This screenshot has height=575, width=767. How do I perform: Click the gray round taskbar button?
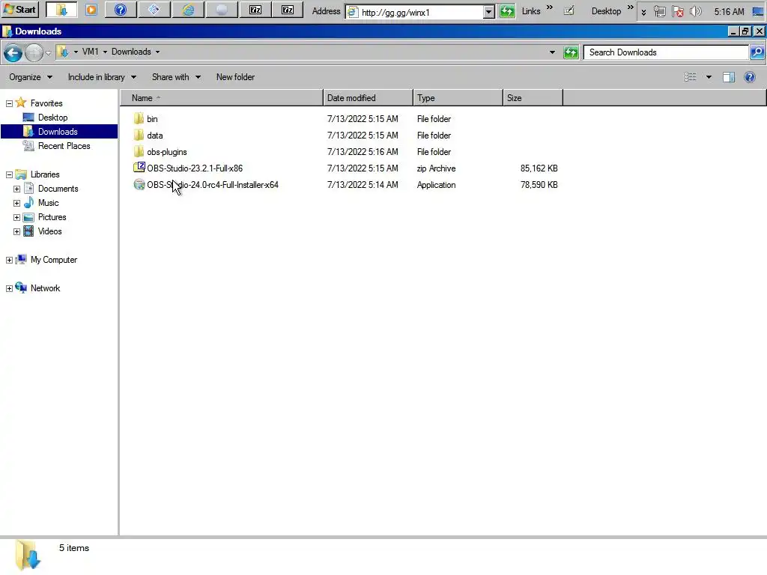click(x=222, y=10)
